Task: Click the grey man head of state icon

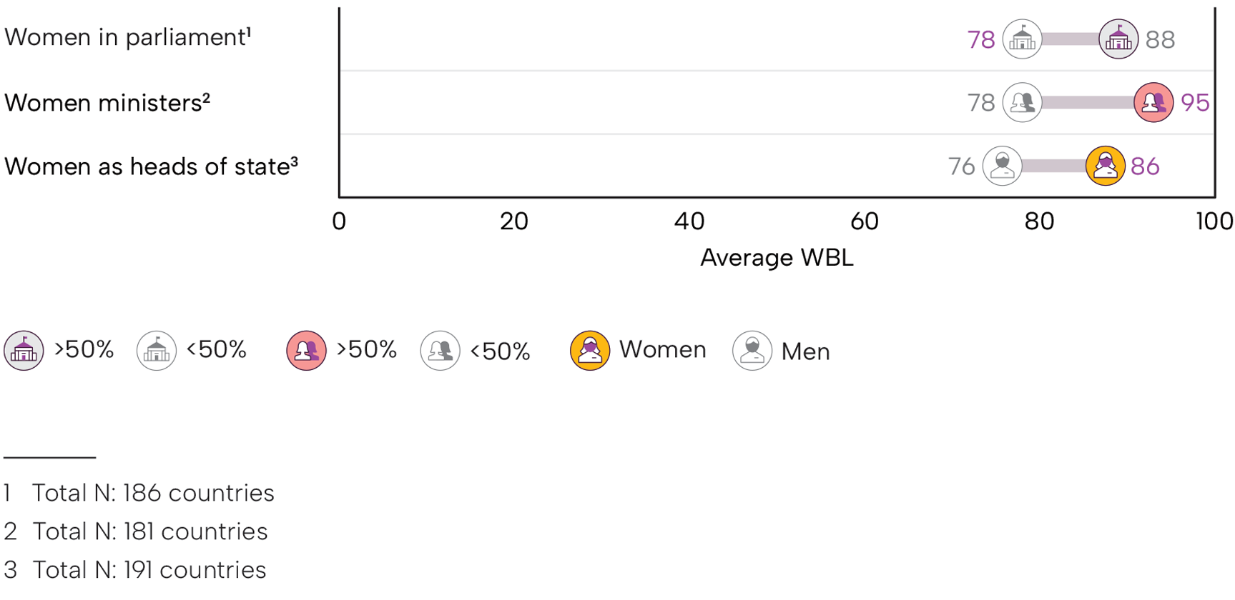Action: [1003, 166]
